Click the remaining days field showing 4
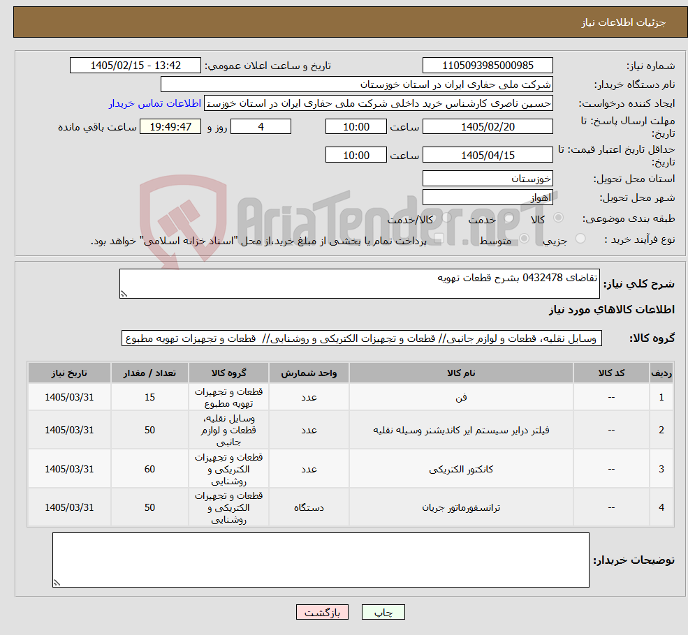 pos(261,127)
